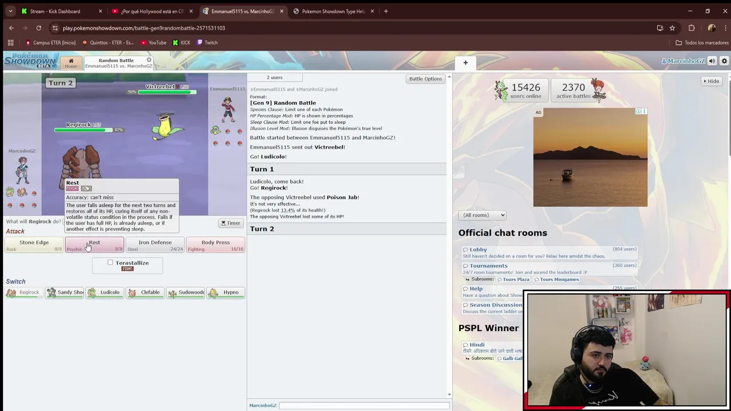Image resolution: width=731 pixels, height=411 pixels.
Task: Open the All rooms filter dropdown
Action: click(482, 215)
